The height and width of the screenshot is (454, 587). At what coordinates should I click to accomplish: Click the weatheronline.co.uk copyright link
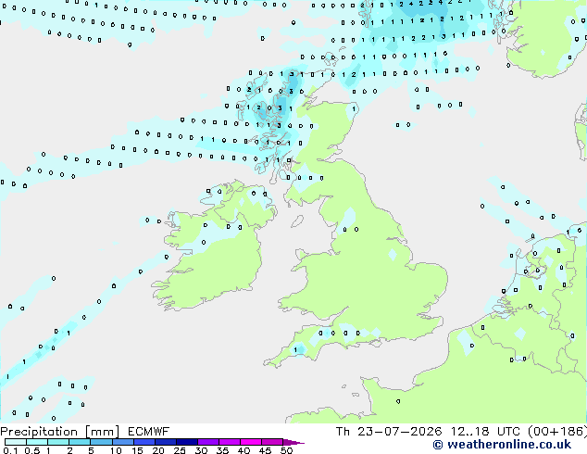(x=502, y=445)
